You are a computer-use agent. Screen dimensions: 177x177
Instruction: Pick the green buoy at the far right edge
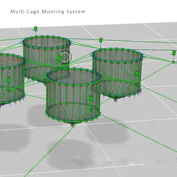[174, 53]
